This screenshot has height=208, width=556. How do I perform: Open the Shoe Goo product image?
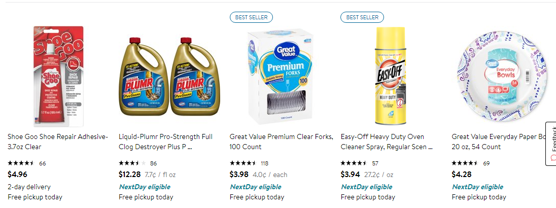point(58,76)
